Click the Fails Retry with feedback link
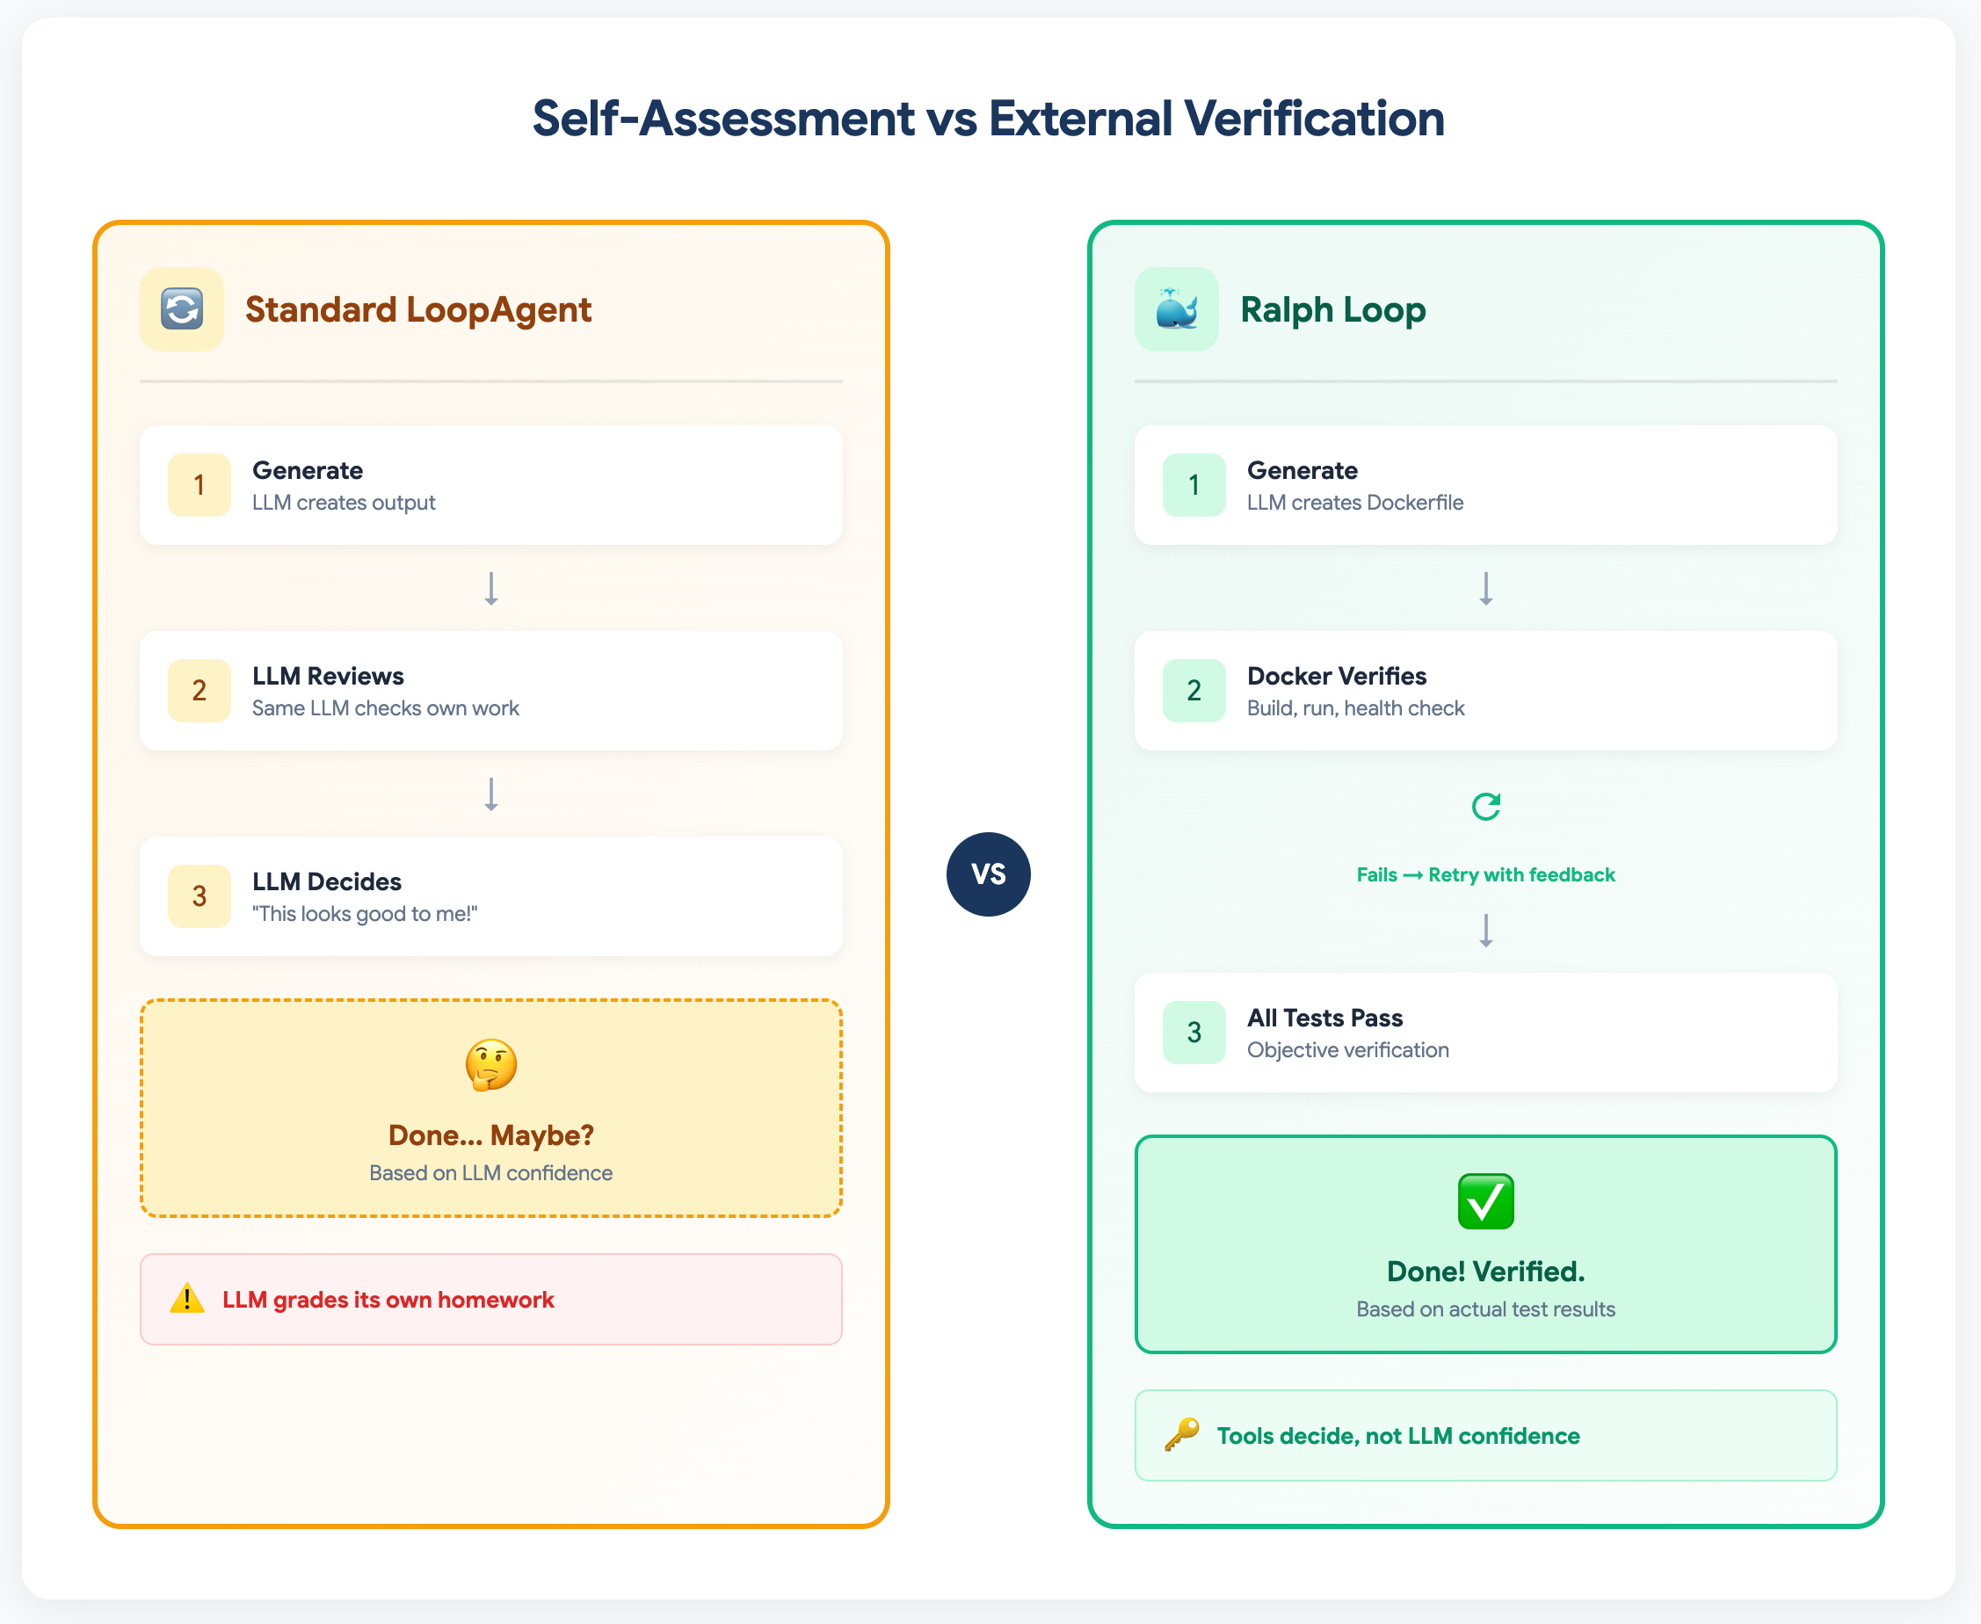The height and width of the screenshot is (1624, 1981). (1484, 874)
